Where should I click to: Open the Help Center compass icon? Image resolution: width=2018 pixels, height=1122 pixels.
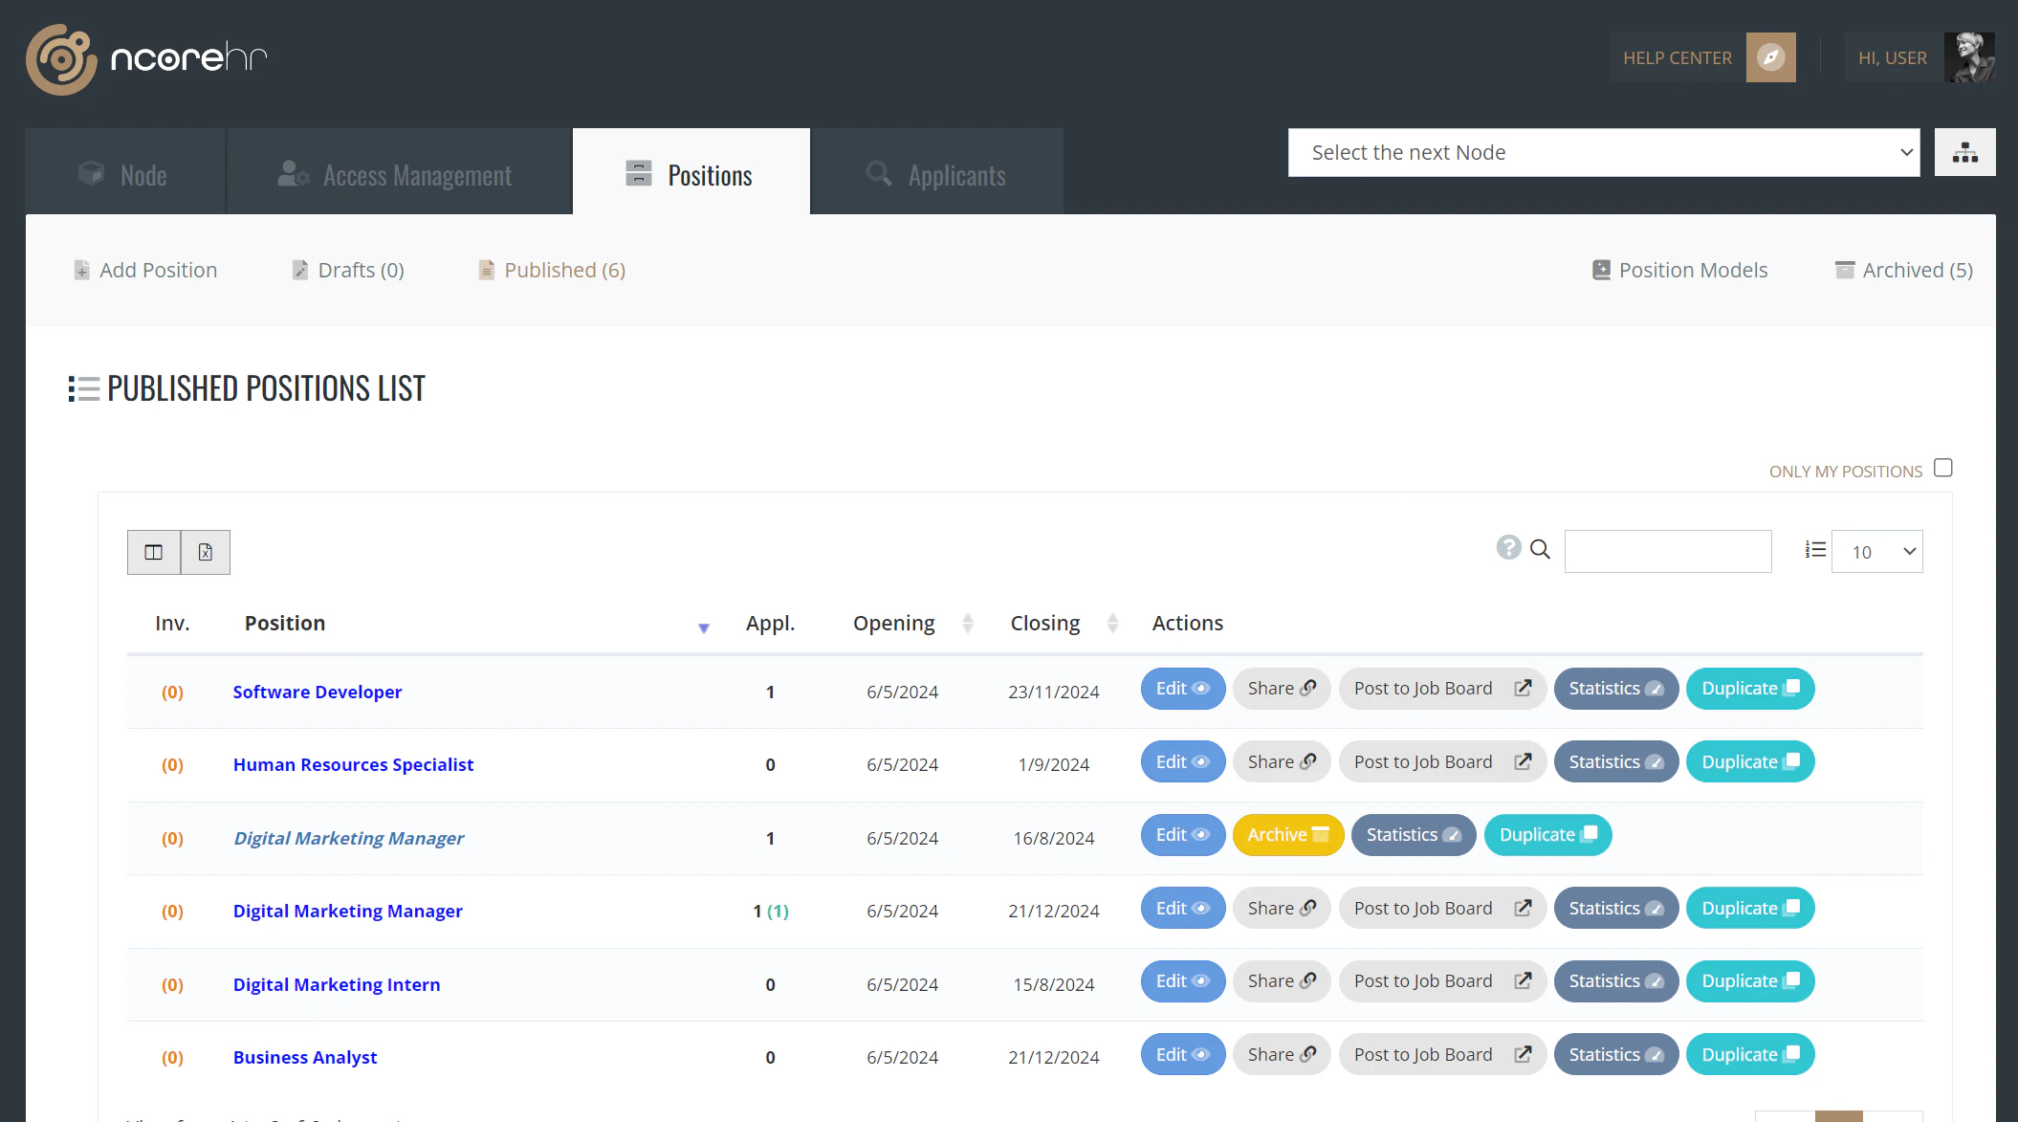1770,57
